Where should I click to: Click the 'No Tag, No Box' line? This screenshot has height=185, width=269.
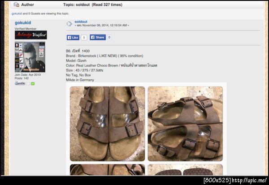click(78, 75)
